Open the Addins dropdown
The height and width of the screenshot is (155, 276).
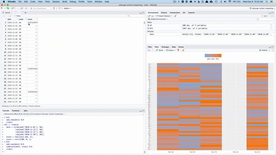67,8
